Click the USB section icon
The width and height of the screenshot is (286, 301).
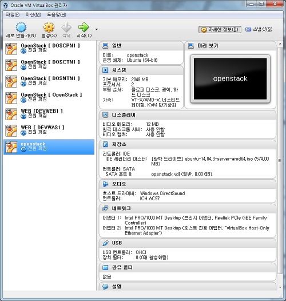[x=105, y=243]
